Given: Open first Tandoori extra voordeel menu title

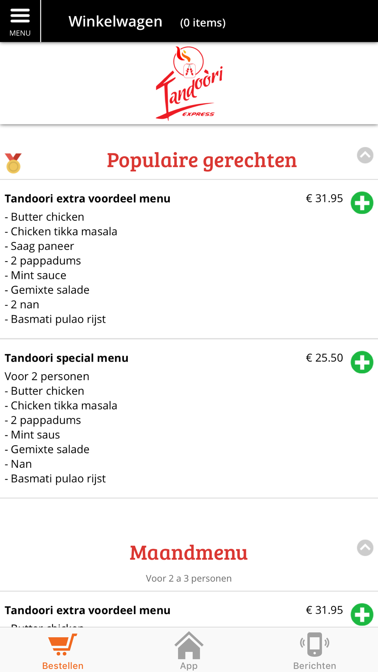Looking at the screenshot, I should click(x=87, y=198).
